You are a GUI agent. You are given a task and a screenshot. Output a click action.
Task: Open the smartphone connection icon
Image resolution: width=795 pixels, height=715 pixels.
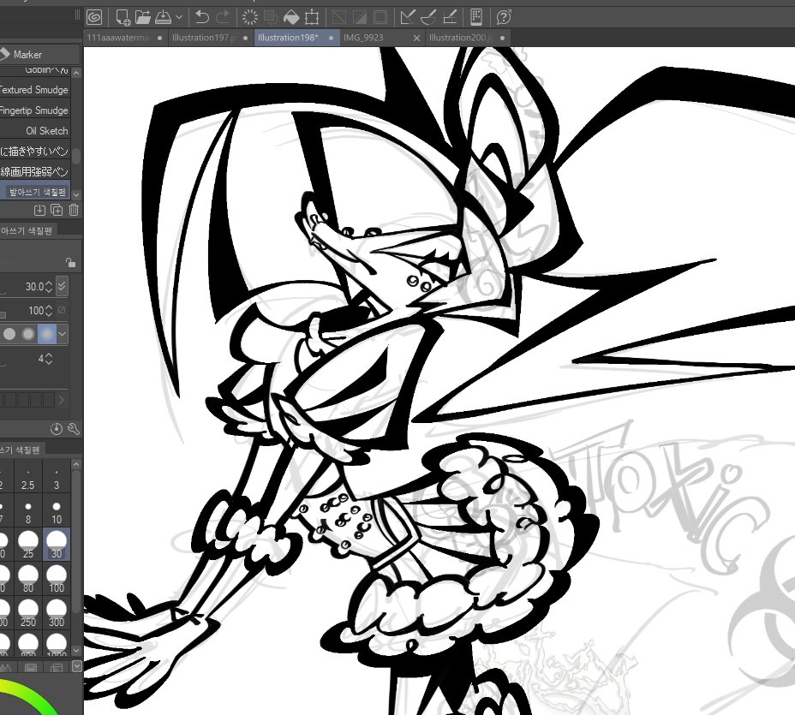click(475, 18)
